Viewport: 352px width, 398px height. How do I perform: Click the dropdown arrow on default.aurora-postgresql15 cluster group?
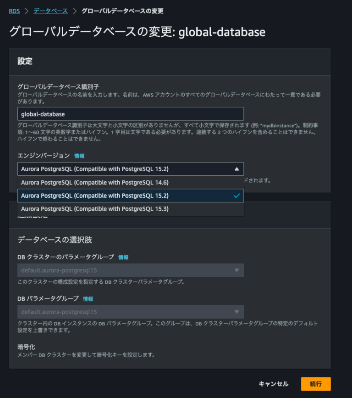tap(236, 270)
